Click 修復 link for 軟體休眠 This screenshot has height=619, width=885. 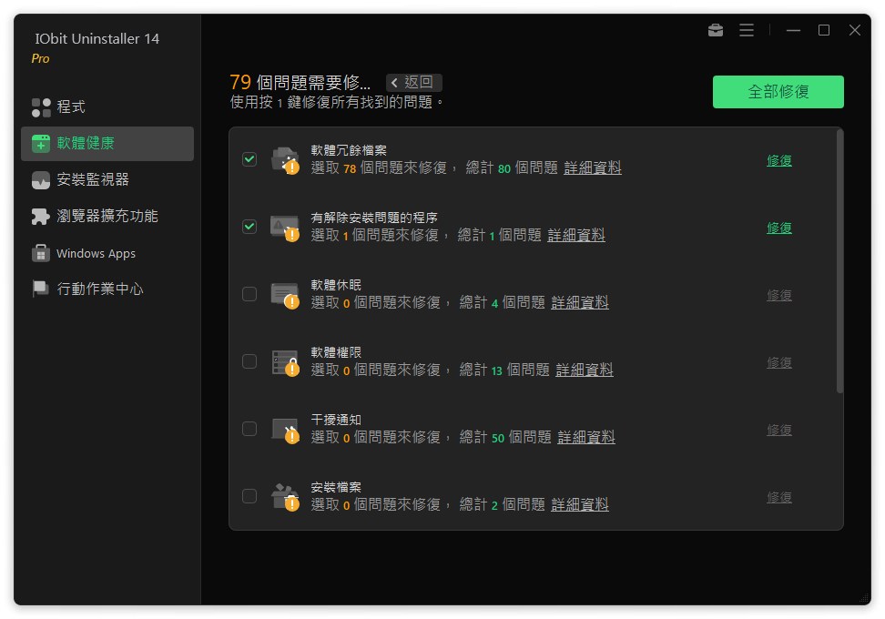click(x=778, y=296)
